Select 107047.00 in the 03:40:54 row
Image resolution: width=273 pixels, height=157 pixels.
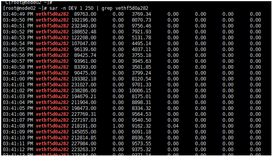tap(84, 44)
